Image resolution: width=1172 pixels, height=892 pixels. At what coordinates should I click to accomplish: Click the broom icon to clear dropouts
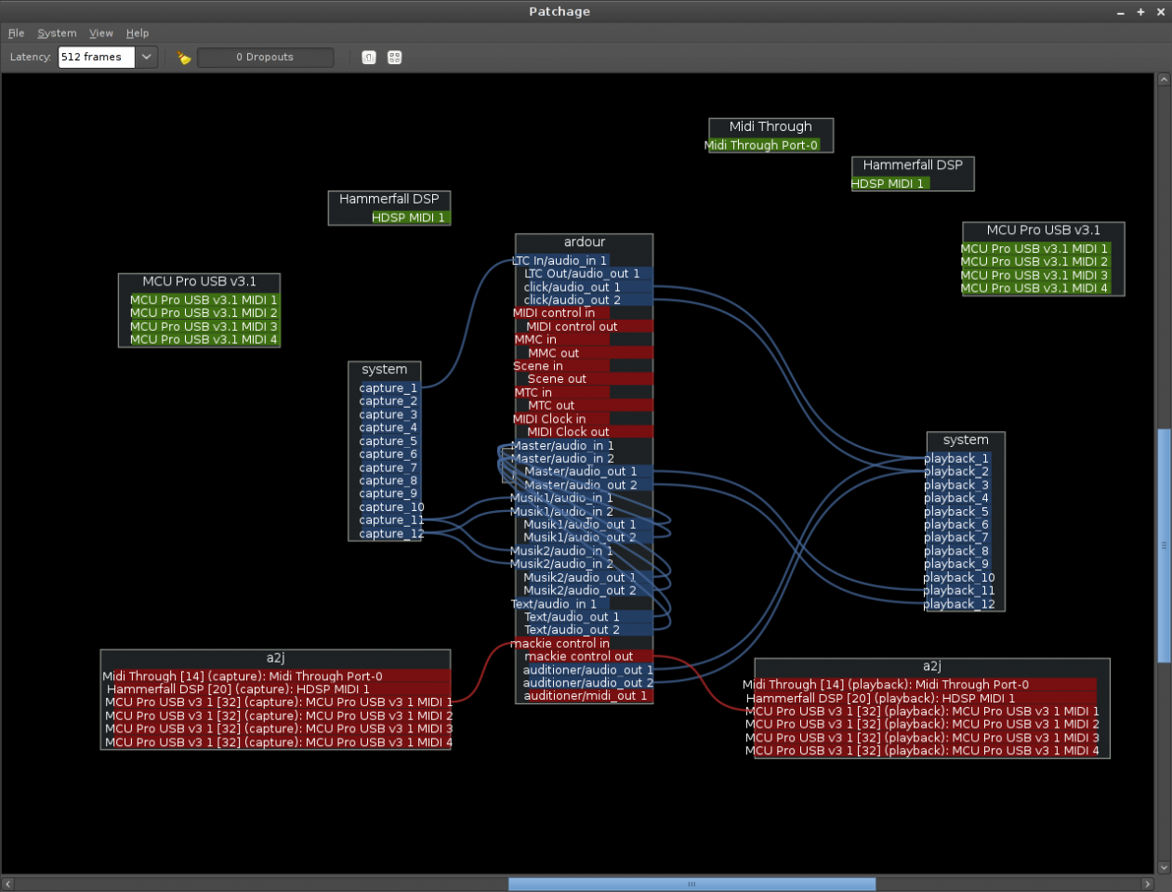click(184, 58)
